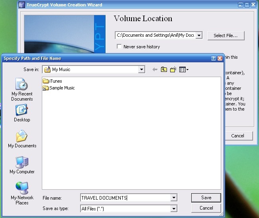The width and height of the screenshot is (259, 218).
Task: Click Cancel in the file dialog
Action: (206, 208)
